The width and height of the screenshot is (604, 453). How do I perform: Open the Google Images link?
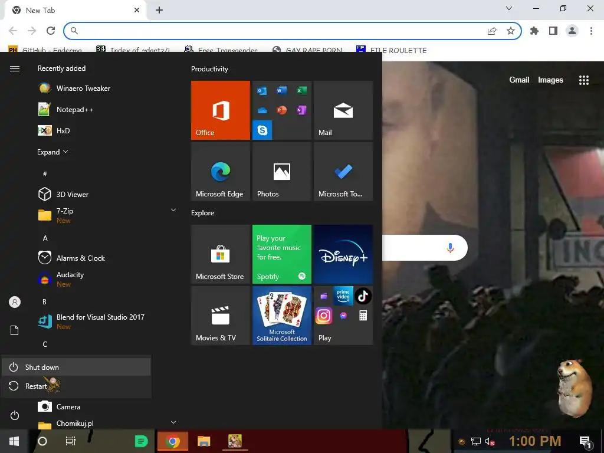(x=550, y=80)
